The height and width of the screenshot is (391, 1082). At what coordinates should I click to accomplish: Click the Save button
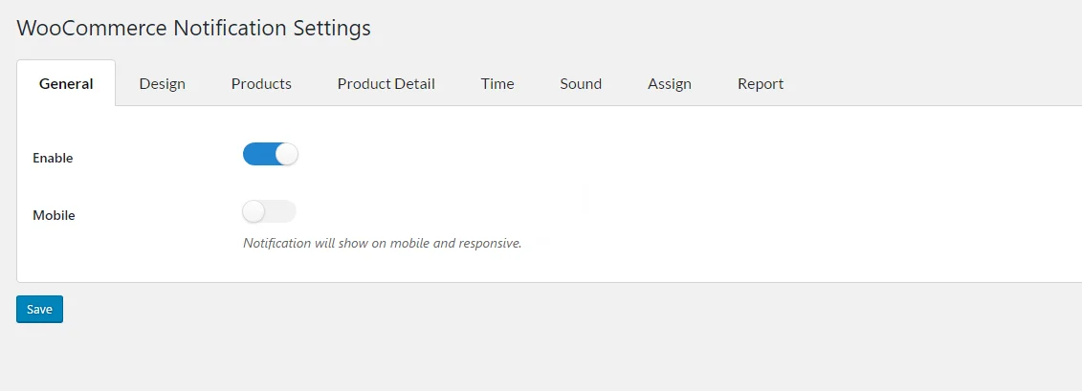(x=39, y=310)
